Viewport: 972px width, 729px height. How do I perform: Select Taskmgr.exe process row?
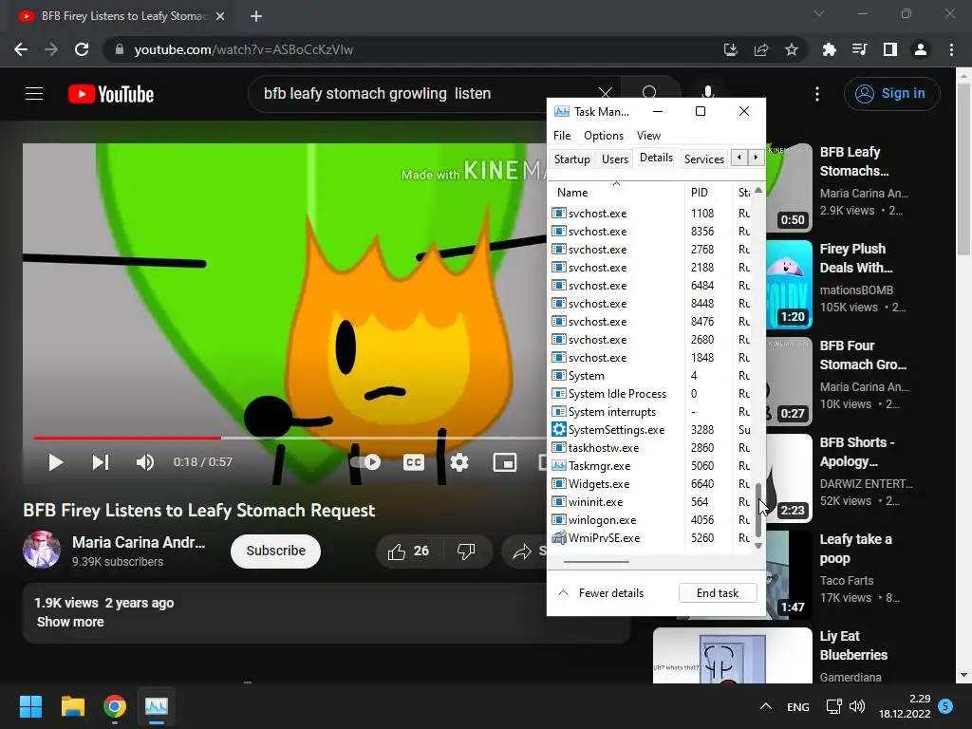point(650,465)
